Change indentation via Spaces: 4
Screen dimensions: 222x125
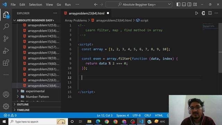[122, 115]
